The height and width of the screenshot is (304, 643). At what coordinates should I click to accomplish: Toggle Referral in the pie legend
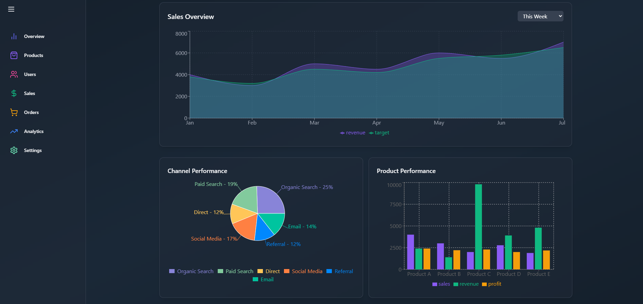coord(340,271)
